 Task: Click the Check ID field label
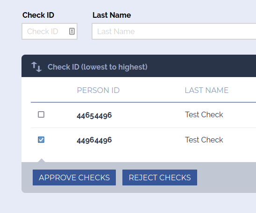tap(38, 15)
